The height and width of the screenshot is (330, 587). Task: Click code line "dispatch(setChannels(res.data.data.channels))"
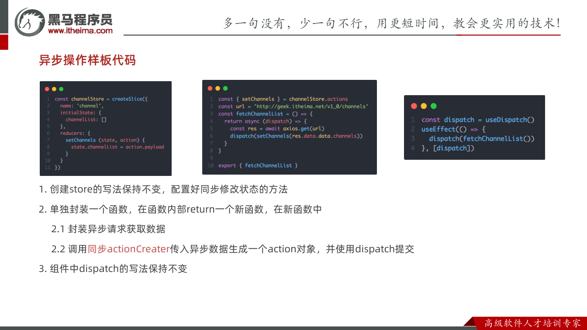click(x=297, y=136)
